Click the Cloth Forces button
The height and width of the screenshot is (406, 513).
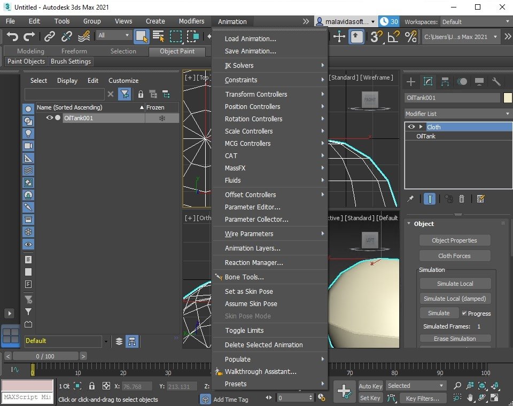coord(454,256)
